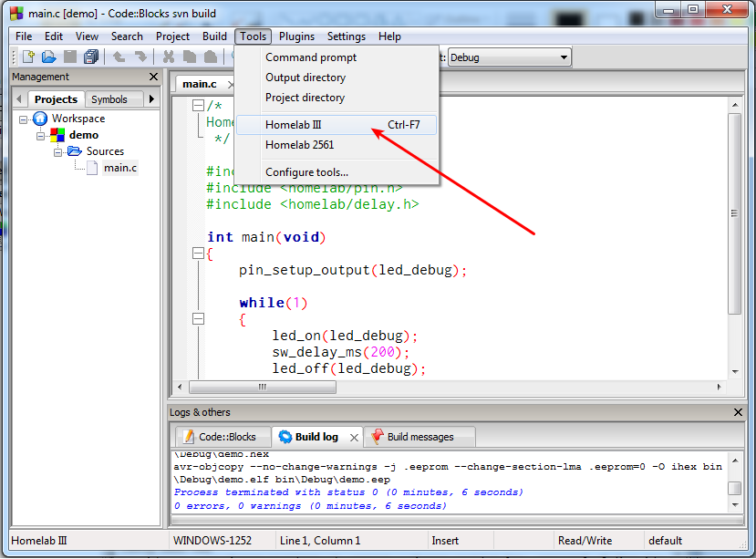
Task: Click the Open file folder icon
Action: pyautogui.click(x=48, y=57)
